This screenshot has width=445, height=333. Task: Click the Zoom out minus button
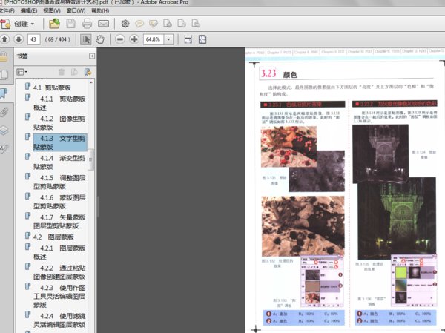tap(120, 39)
